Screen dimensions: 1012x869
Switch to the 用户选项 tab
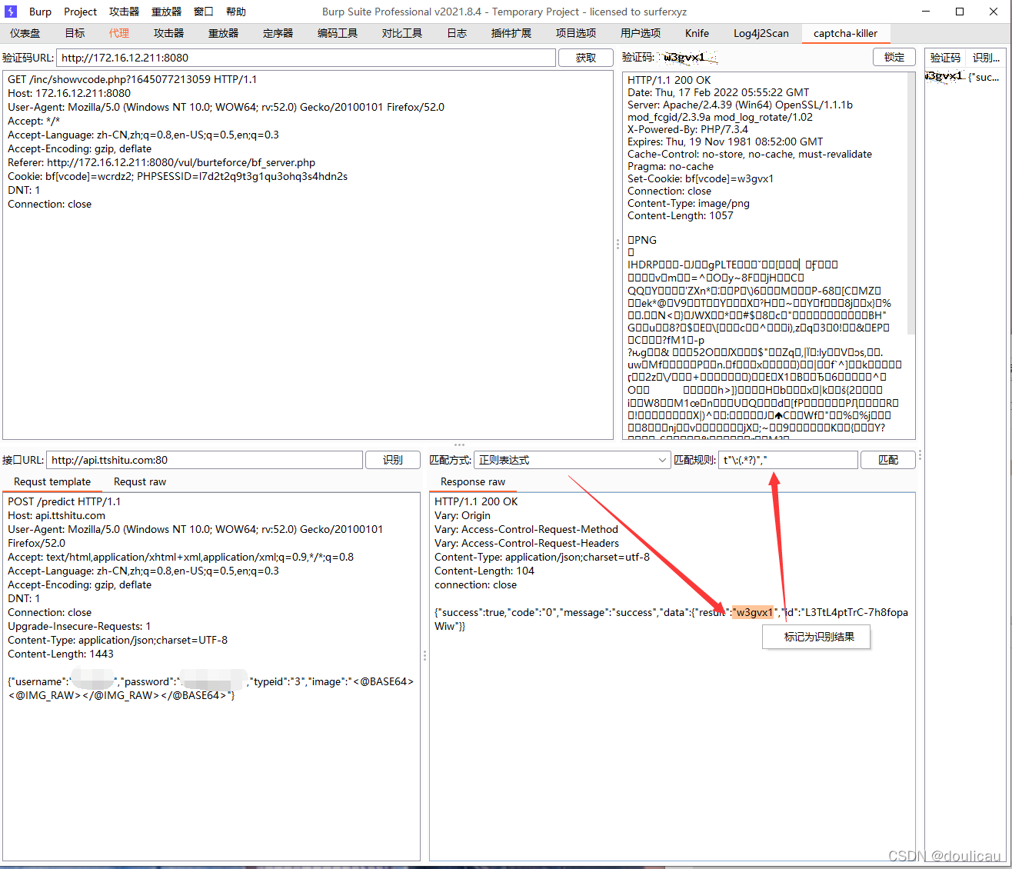[x=641, y=33]
